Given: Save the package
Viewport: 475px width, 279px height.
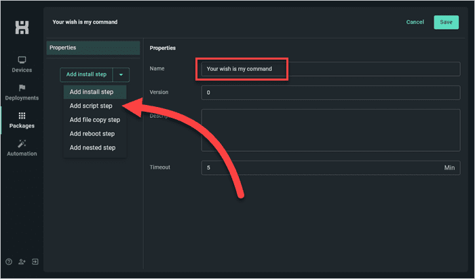Looking at the screenshot, I should [446, 22].
